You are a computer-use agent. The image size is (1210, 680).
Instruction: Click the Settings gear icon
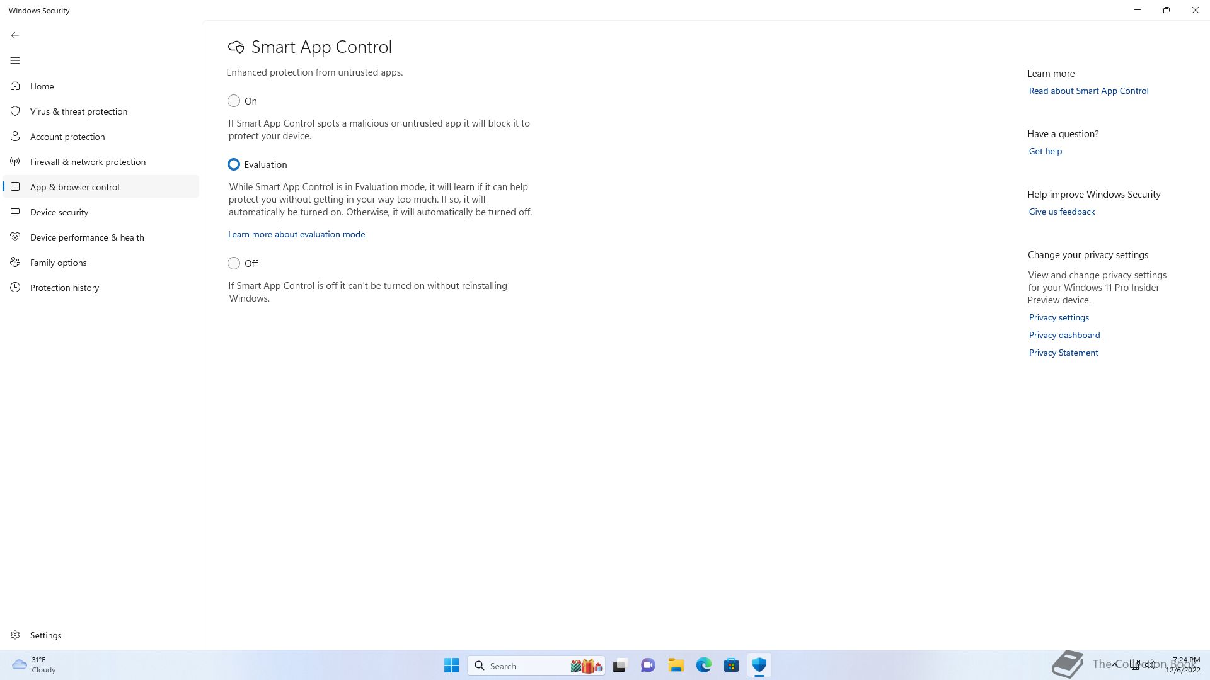click(15, 635)
